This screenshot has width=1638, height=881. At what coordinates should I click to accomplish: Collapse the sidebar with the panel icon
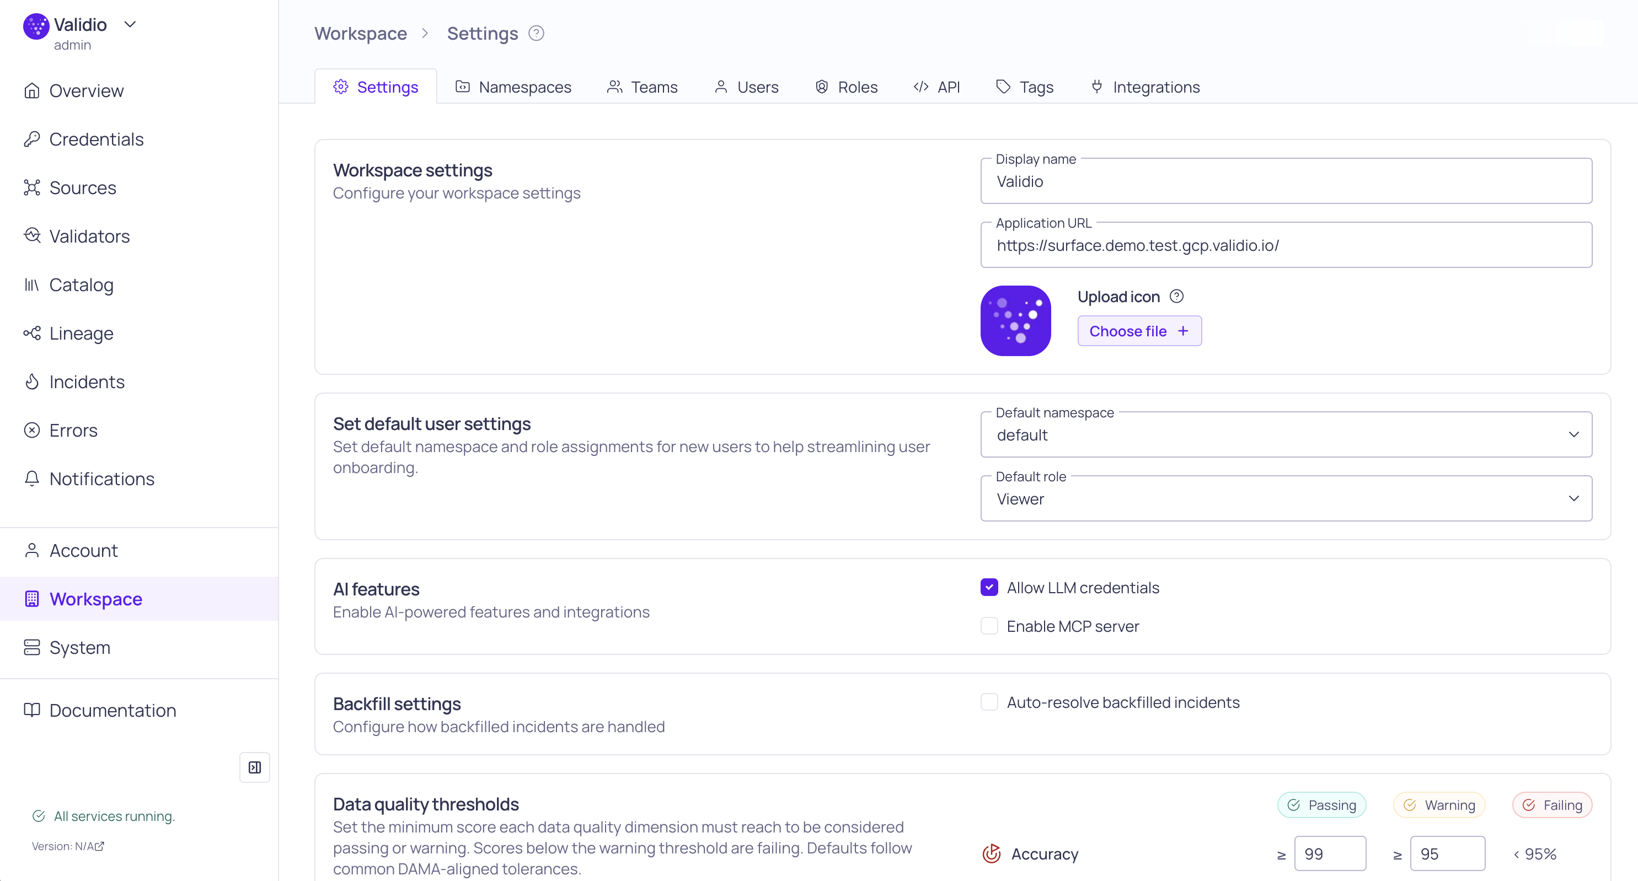click(254, 767)
